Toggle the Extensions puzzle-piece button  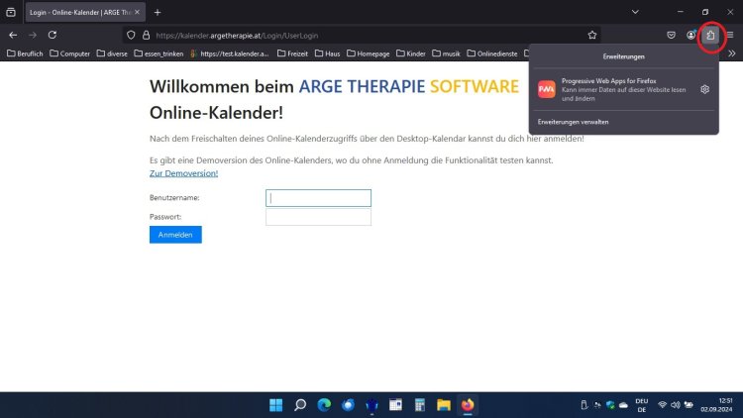710,35
